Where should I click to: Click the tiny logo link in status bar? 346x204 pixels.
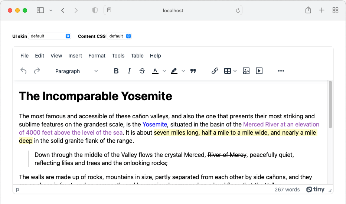[x=315, y=190]
